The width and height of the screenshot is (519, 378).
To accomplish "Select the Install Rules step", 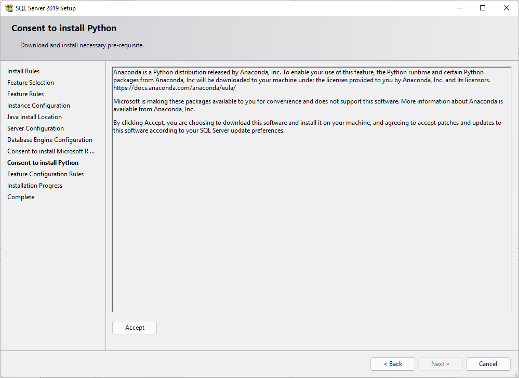I will (23, 71).
